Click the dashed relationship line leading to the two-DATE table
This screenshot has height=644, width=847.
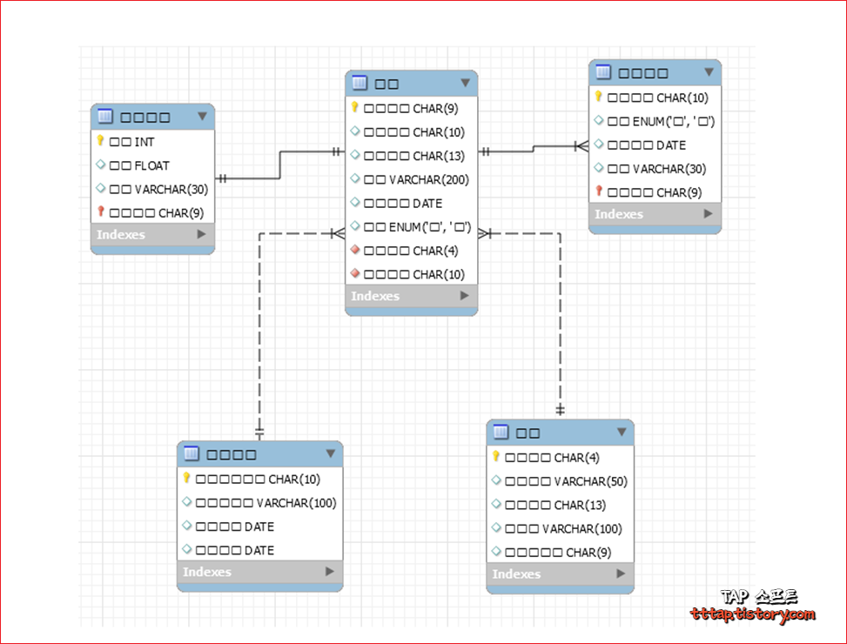tap(259, 335)
